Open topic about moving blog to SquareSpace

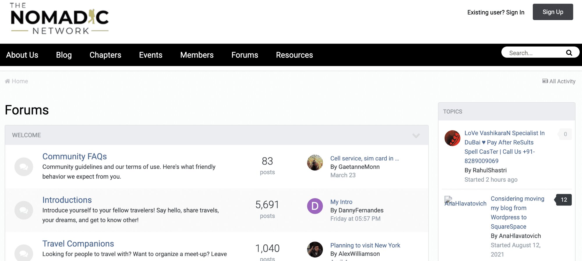pos(517,212)
